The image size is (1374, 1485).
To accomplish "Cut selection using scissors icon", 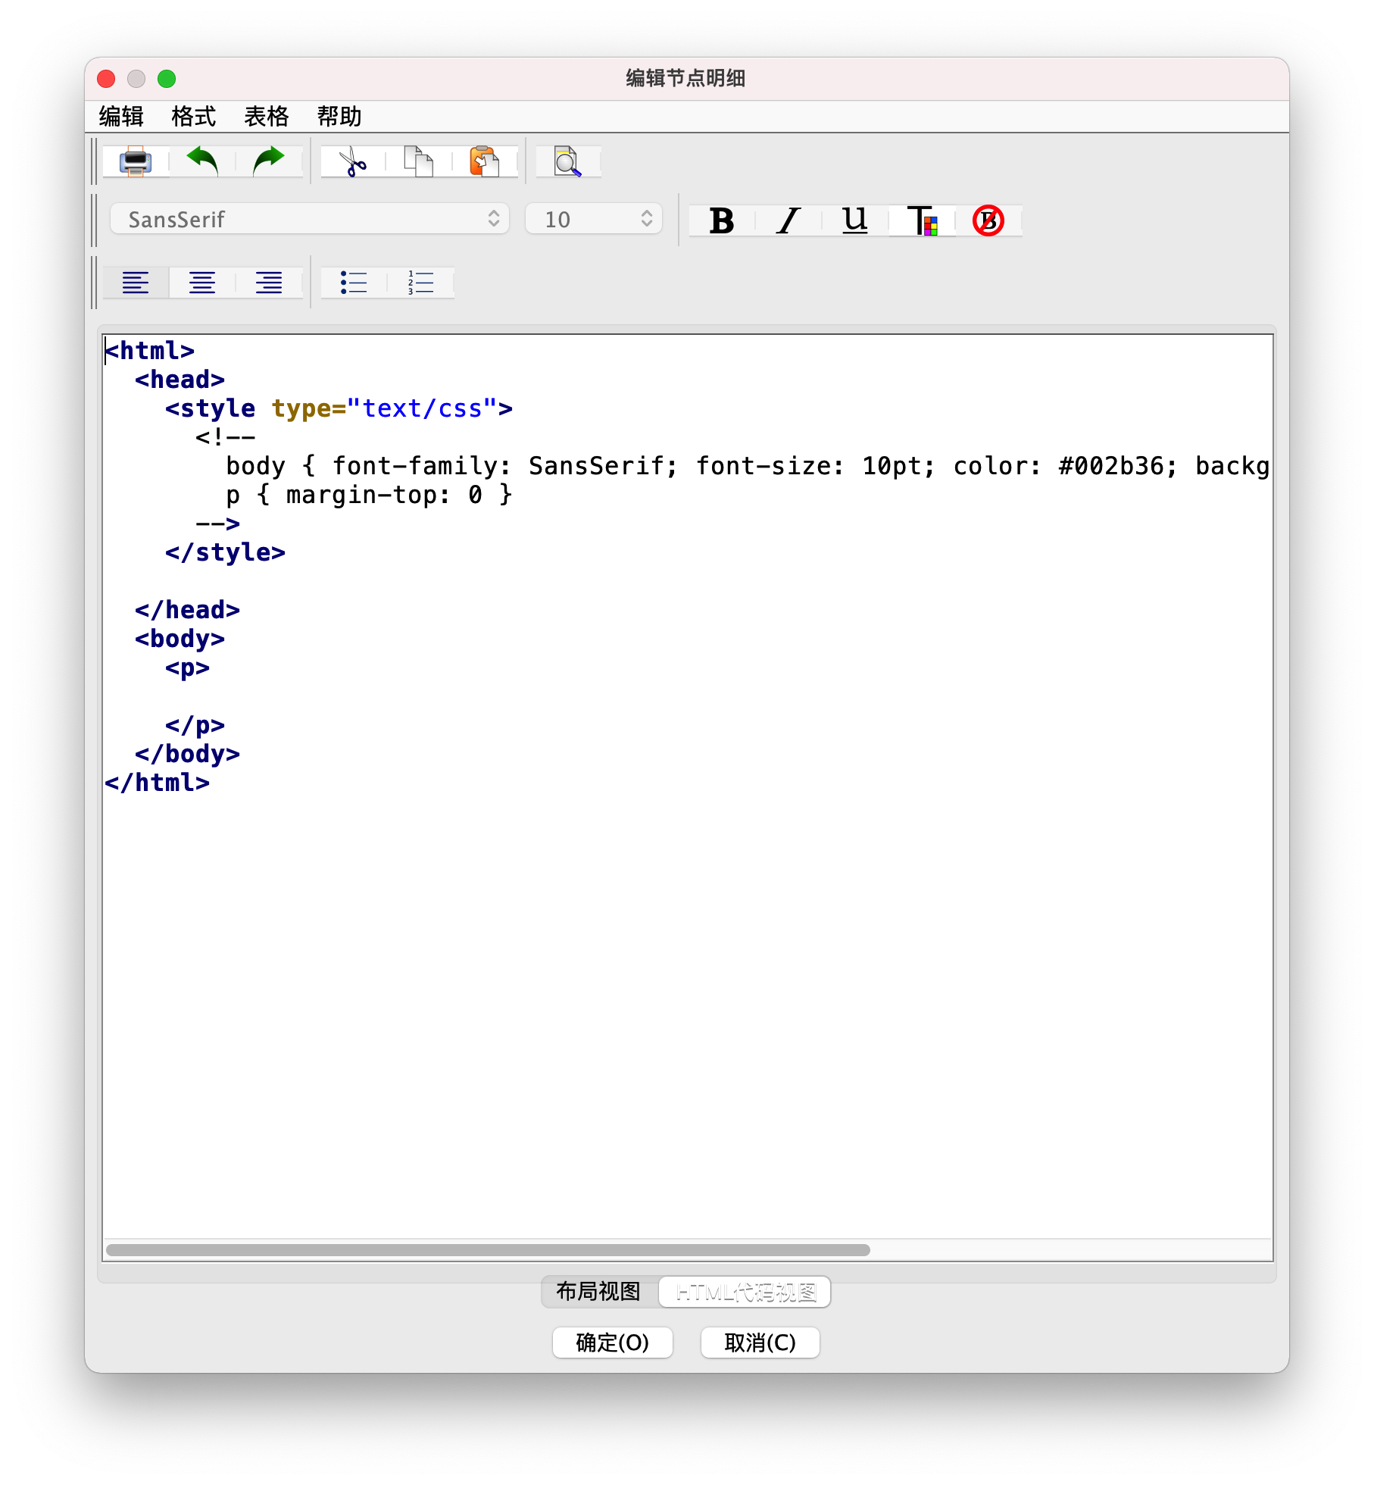I will tap(352, 161).
